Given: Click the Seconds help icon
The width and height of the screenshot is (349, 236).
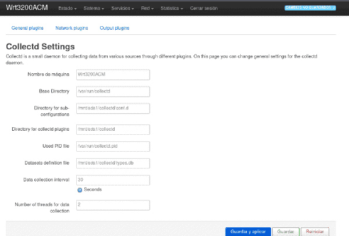Looking at the screenshot, I should 80,190.
